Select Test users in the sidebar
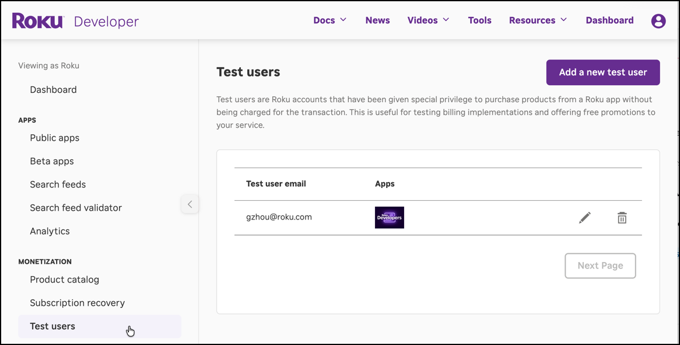This screenshot has width=680, height=345. (x=100, y=326)
